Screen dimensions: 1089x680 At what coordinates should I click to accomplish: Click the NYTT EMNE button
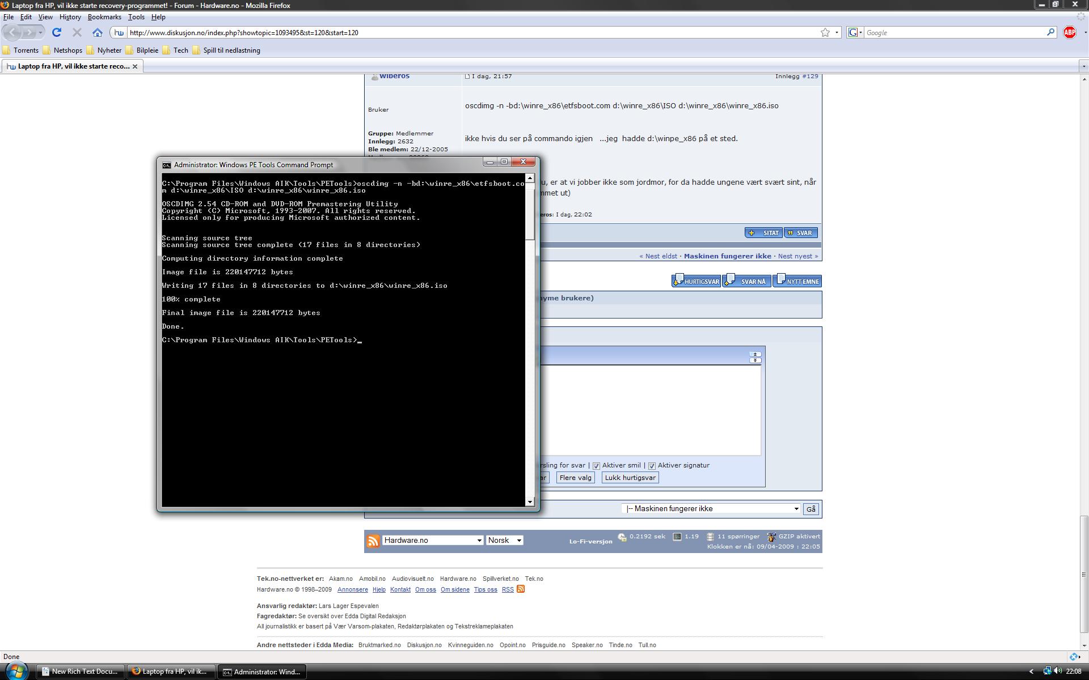click(797, 281)
